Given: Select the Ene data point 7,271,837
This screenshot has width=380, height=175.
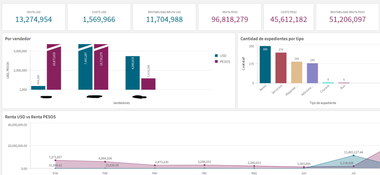Looking at the screenshot, I should point(55,160).
